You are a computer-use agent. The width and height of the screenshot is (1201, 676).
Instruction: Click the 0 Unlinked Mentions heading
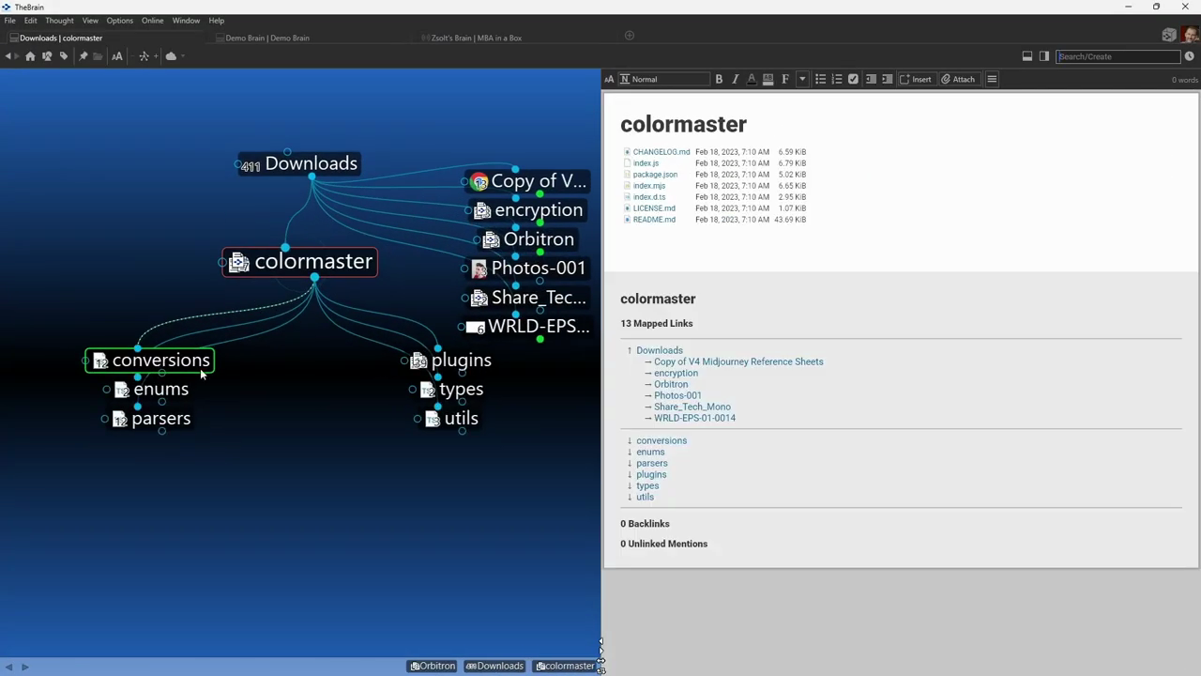[x=663, y=544]
